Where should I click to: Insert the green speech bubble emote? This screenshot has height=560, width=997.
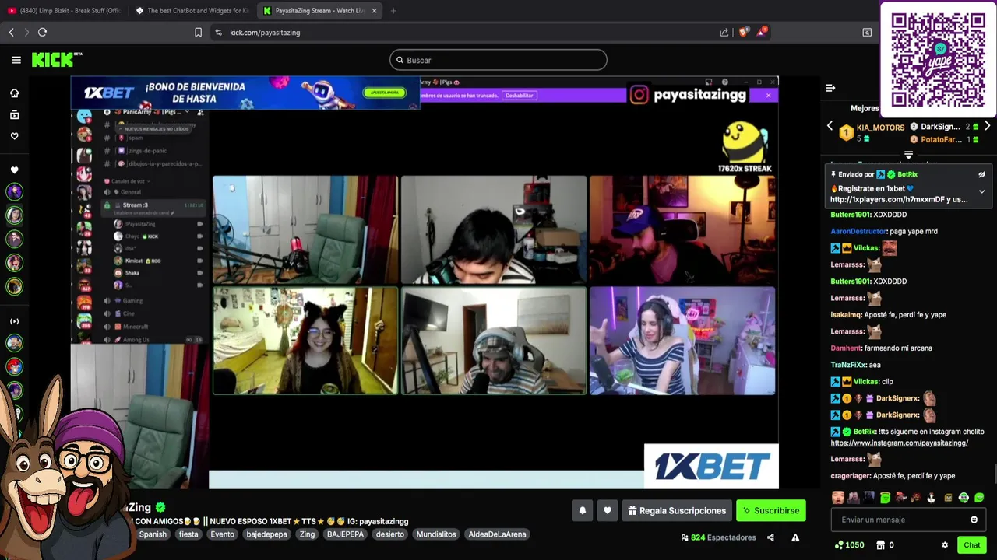coord(979,498)
